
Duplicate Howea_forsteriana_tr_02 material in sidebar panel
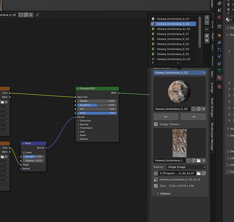click(199, 109)
